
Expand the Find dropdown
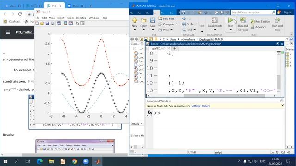[194, 30]
